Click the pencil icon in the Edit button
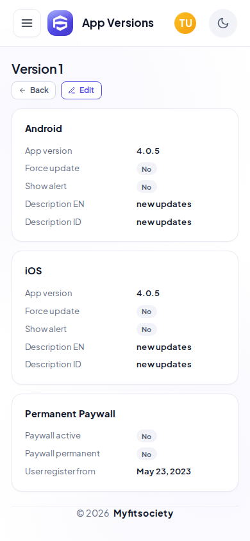This screenshot has height=541, width=250. [72, 90]
